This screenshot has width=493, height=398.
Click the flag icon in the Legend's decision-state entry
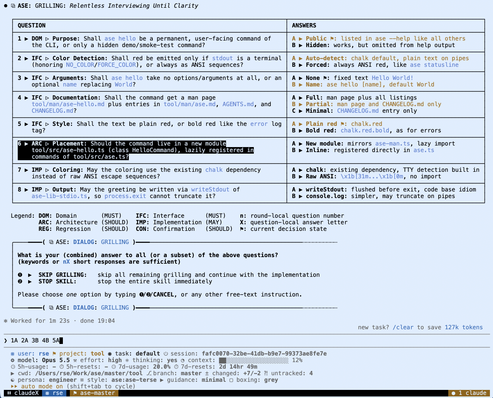click(242, 229)
